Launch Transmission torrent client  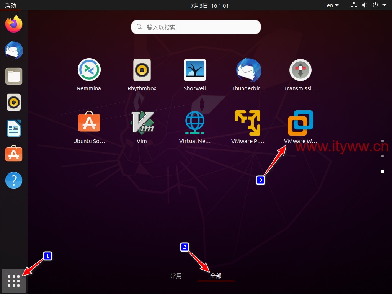pos(301,75)
